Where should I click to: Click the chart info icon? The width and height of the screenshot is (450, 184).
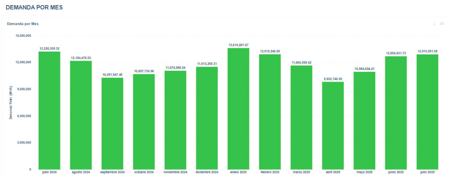point(434,24)
